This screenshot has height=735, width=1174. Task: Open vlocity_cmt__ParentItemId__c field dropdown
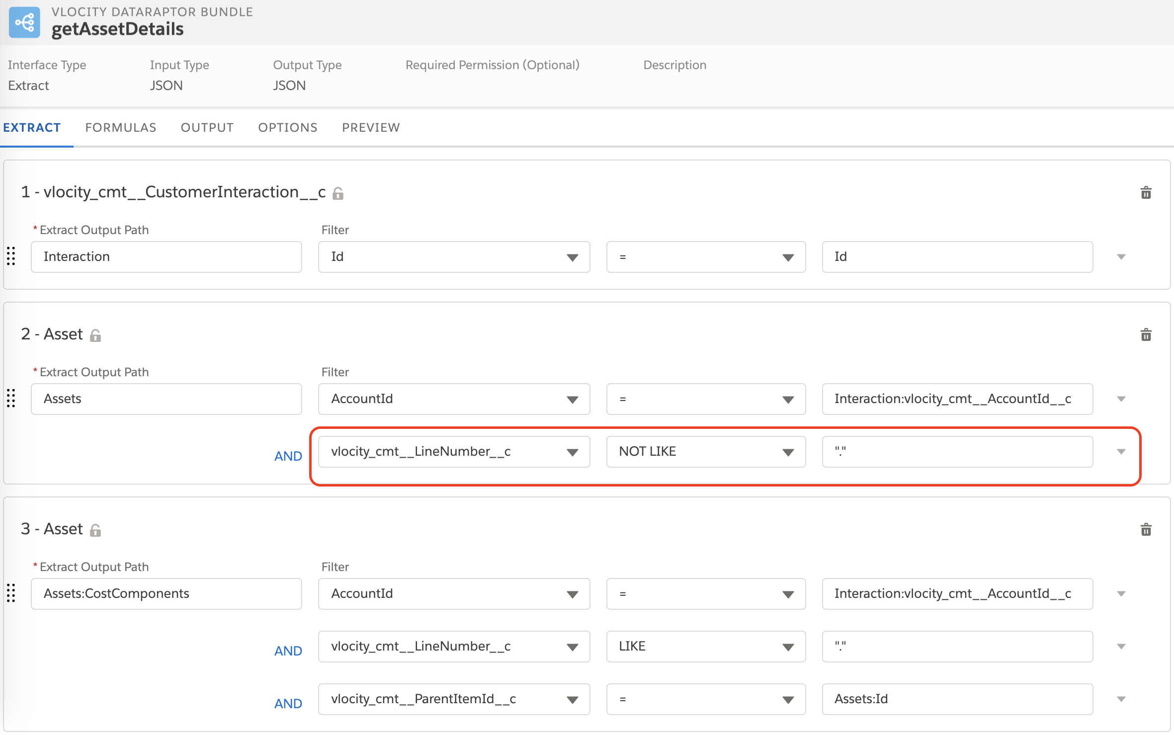454,699
